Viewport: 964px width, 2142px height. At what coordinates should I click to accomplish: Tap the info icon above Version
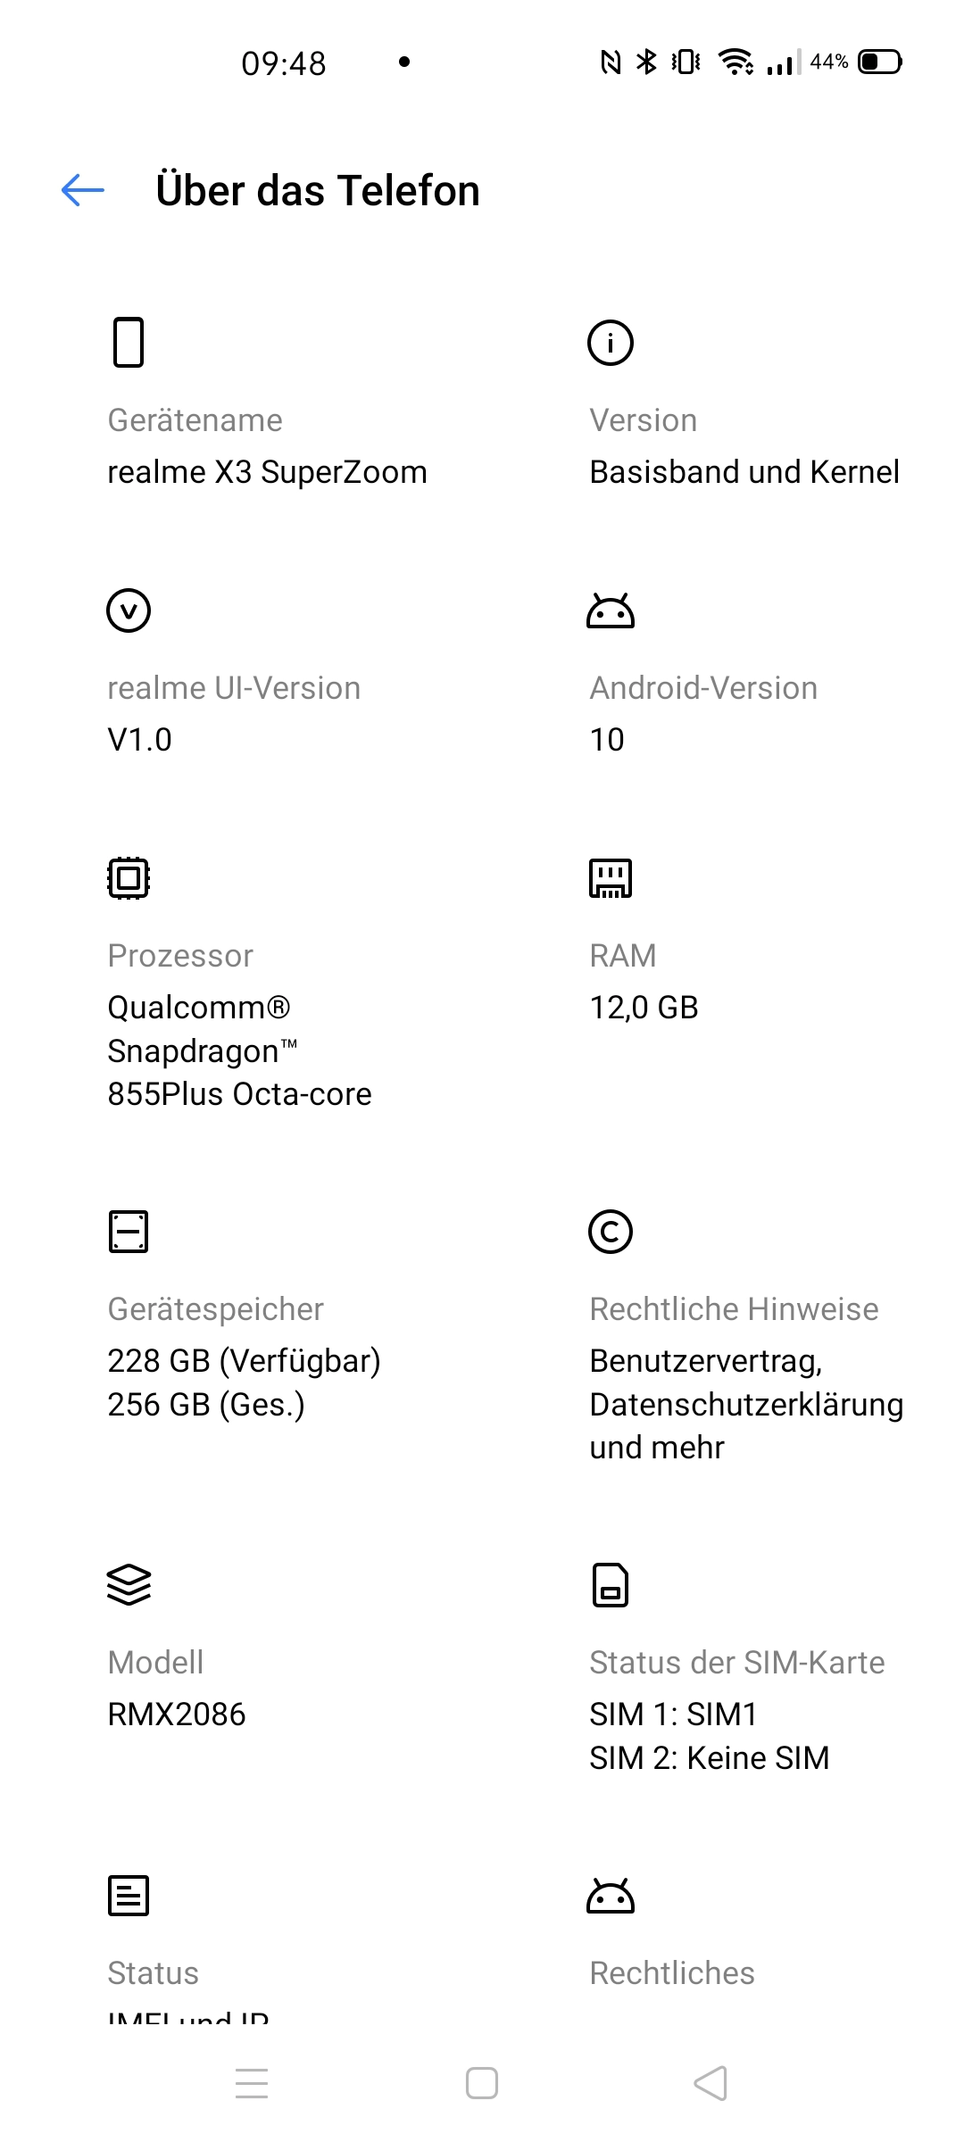(x=611, y=343)
